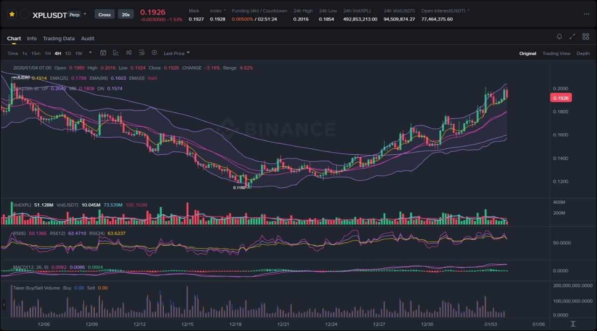Click the 12/15 date on time axis
The height and width of the screenshot is (331, 597).
(187, 324)
